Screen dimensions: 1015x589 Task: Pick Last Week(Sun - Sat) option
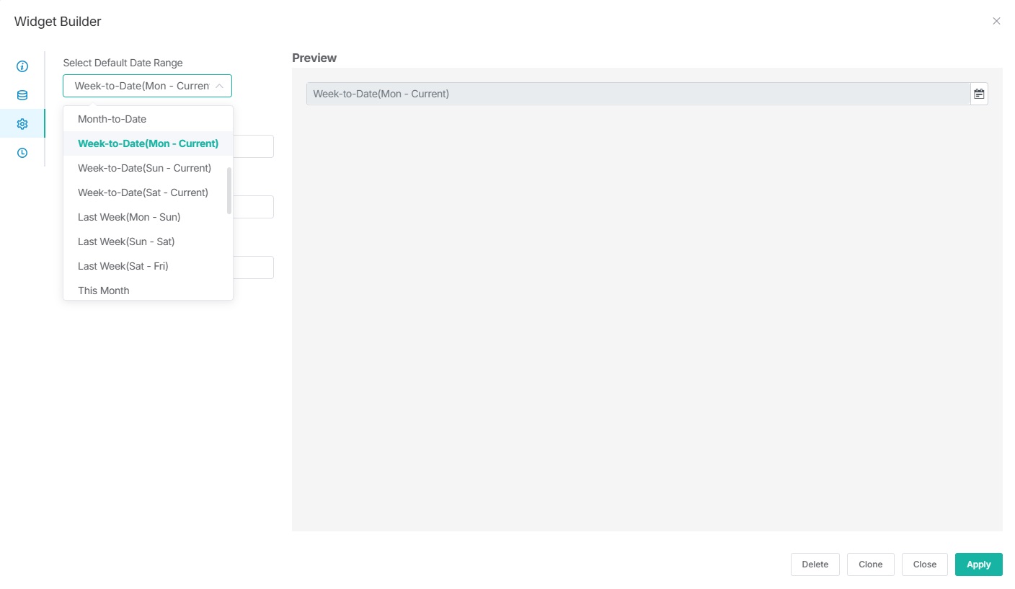point(126,242)
